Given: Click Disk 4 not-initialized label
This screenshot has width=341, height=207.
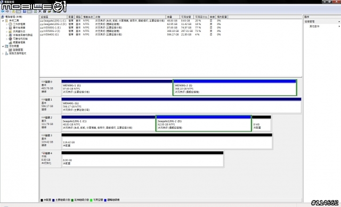Looking at the screenshot, I should tap(50, 159).
